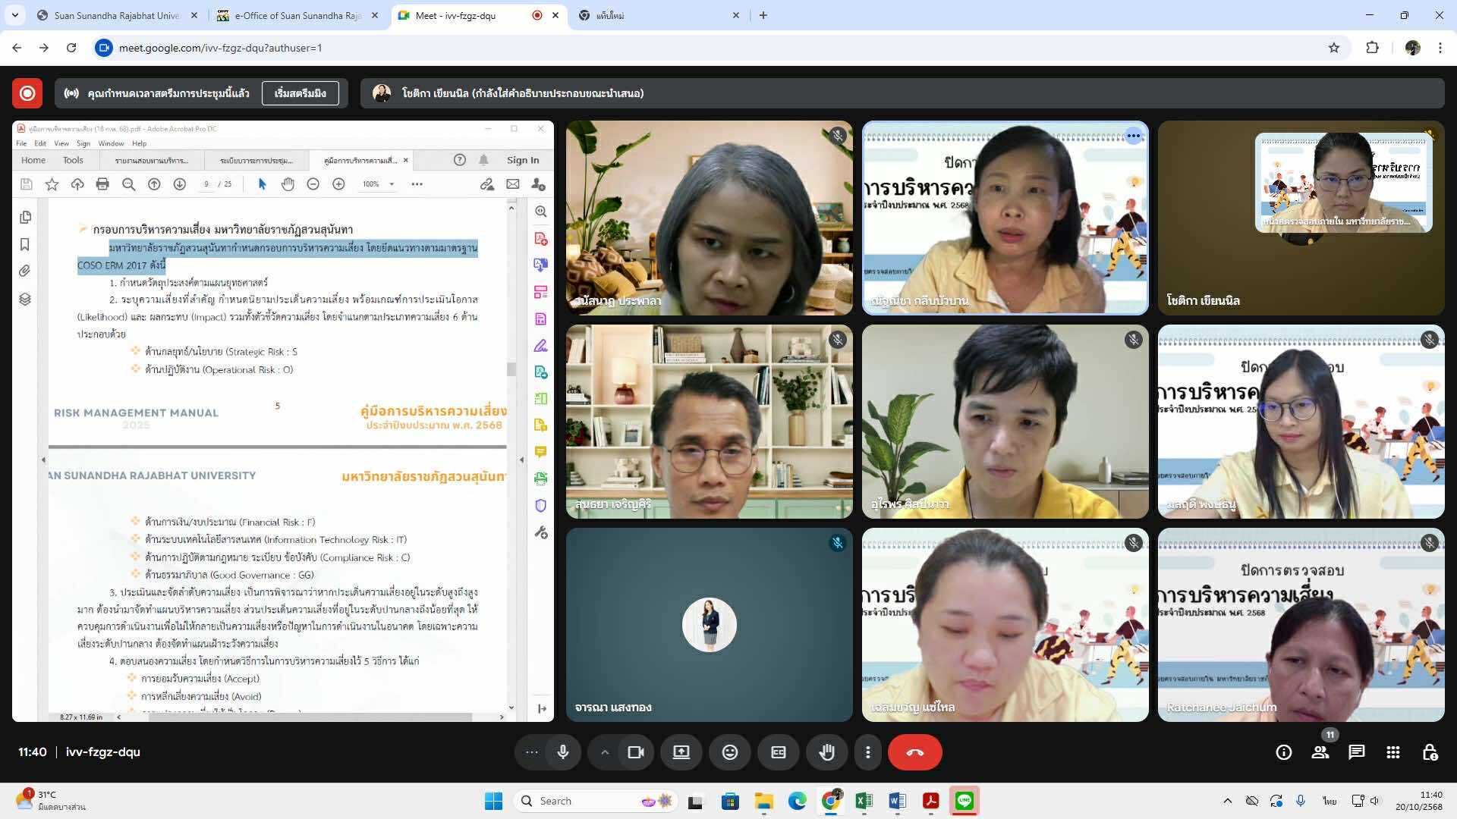Toggle the camera on or off
Screen dimensions: 1457x819
tap(636, 752)
